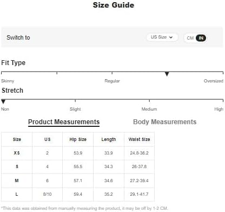225x212 pixels.
Task: Click US value '2' in XS row
Action: [48, 153]
